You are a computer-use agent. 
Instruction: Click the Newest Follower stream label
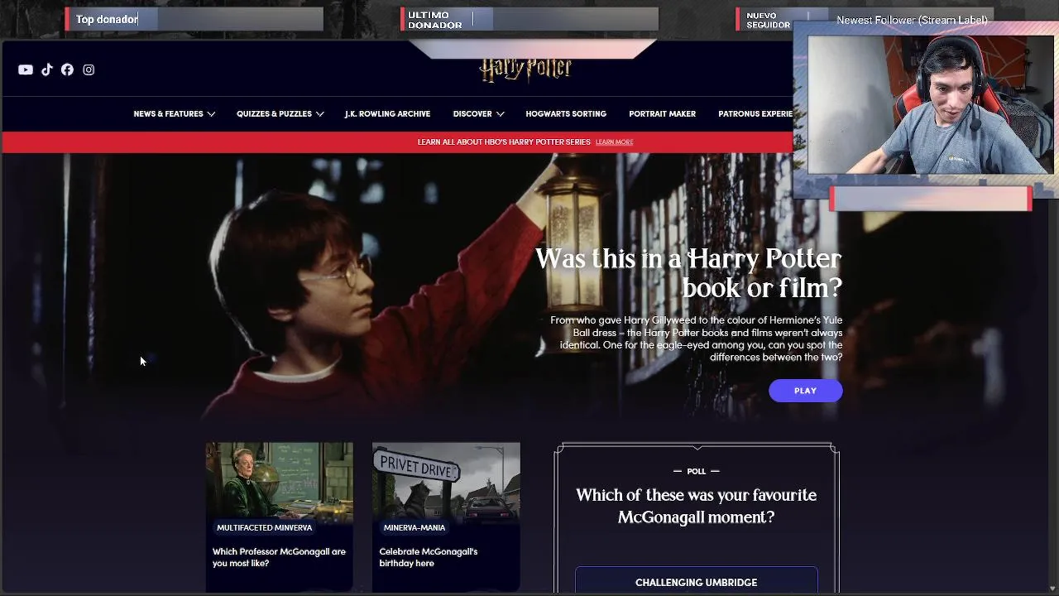click(x=912, y=20)
